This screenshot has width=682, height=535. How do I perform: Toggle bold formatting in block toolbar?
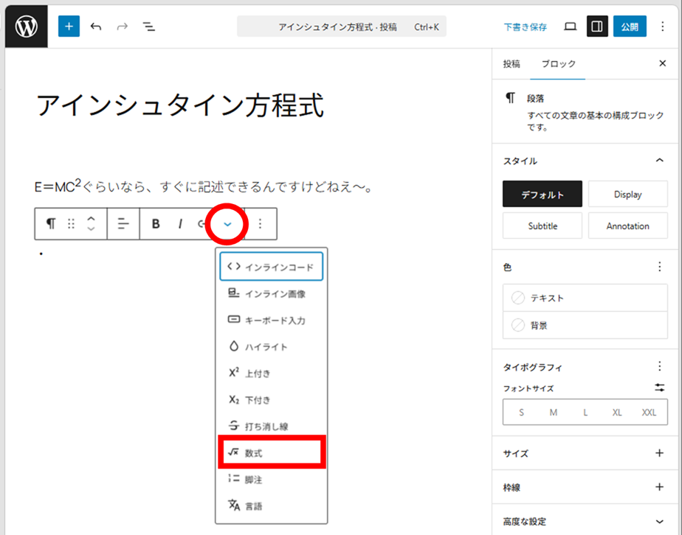(x=156, y=224)
